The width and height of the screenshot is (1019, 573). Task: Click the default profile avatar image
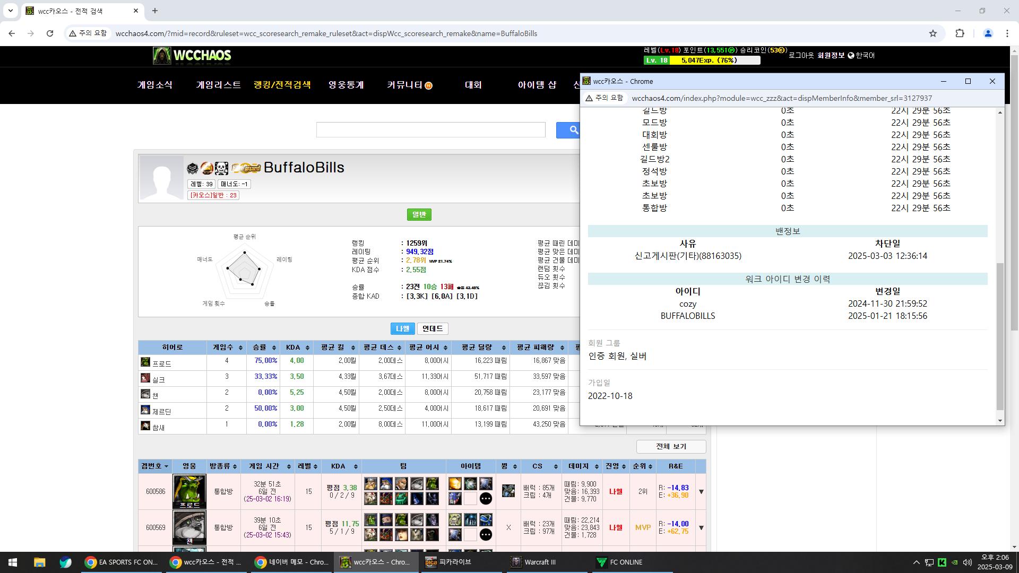(x=162, y=178)
